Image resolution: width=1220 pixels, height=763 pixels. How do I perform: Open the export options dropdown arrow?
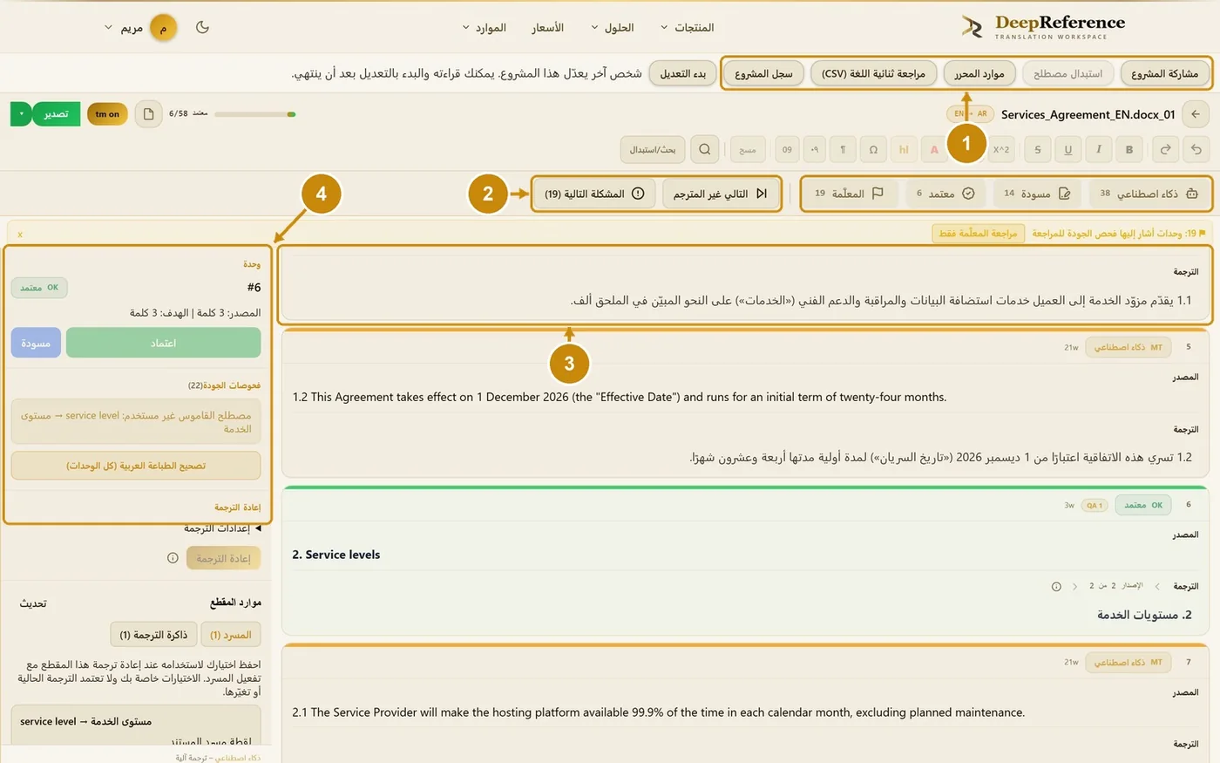coord(21,114)
